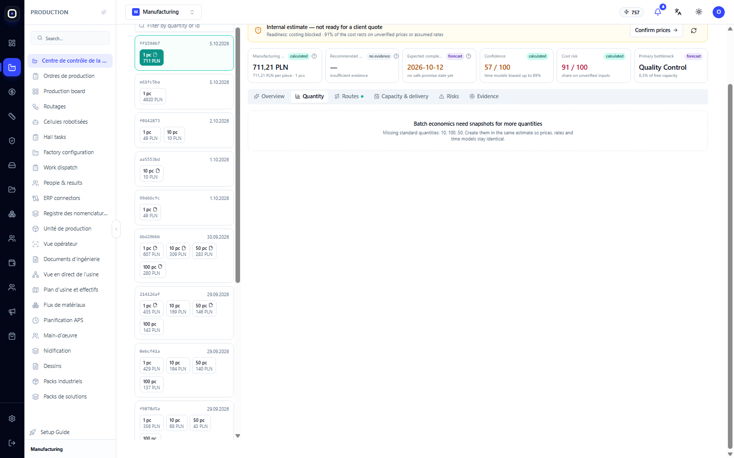
Task: Open the megaphone icon in the left rail
Action: tap(12, 312)
